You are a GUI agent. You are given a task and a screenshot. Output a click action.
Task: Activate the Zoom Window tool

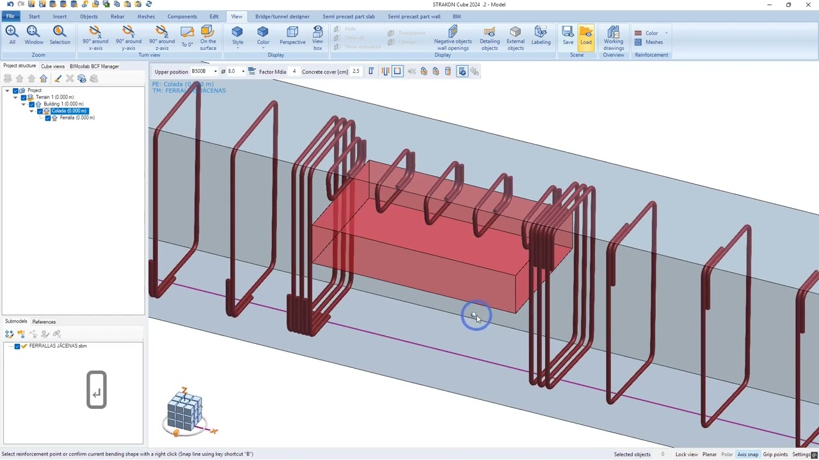click(x=34, y=35)
